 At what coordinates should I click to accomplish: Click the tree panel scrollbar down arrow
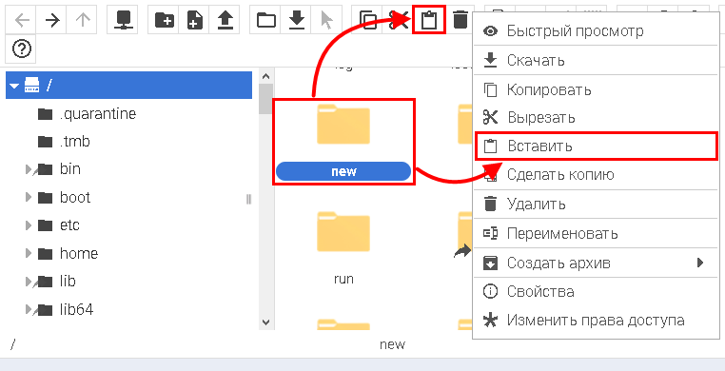tap(265, 322)
